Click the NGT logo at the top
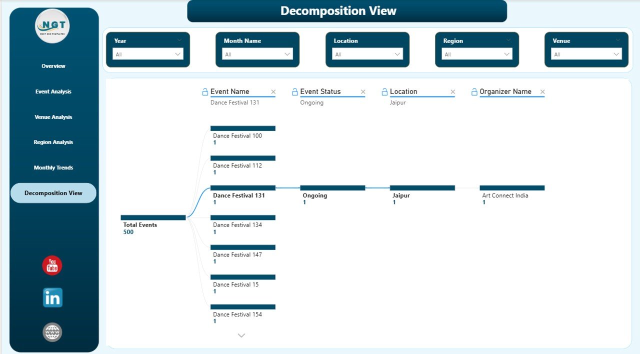This screenshot has width=640, height=354. pyautogui.click(x=52, y=25)
